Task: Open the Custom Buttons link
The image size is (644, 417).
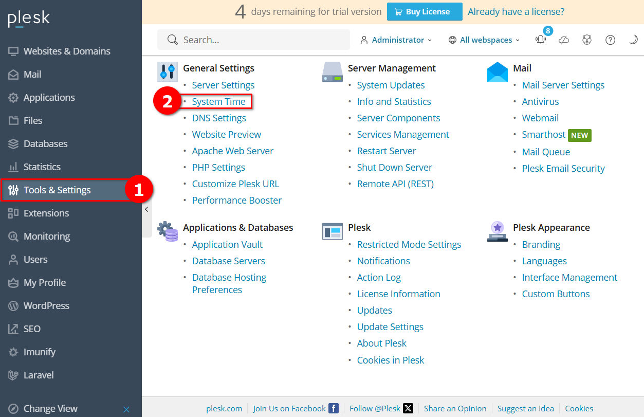Action: click(x=556, y=294)
